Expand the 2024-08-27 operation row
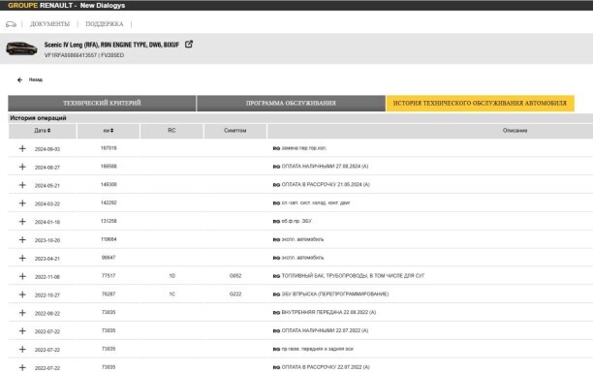Viewport: 593px width, 372px height. click(22, 167)
